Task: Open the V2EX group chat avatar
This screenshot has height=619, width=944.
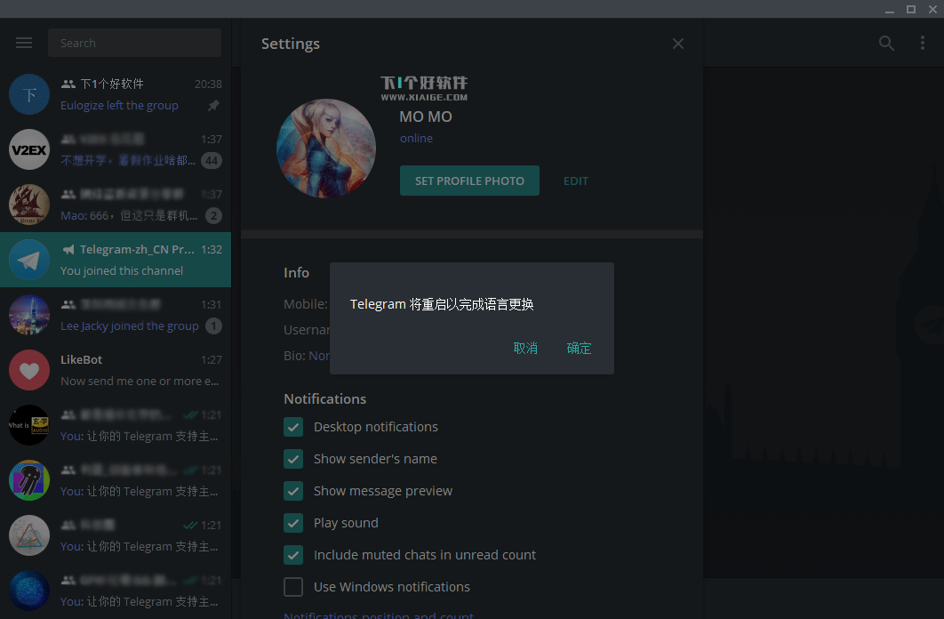Action: pyautogui.click(x=29, y=149)
